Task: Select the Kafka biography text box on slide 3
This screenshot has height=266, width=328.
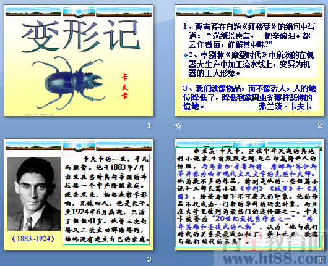Action: click(106, 199)
